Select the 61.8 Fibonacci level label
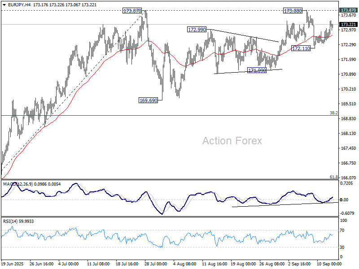359x269 pixels. click(x=333, y=177)
